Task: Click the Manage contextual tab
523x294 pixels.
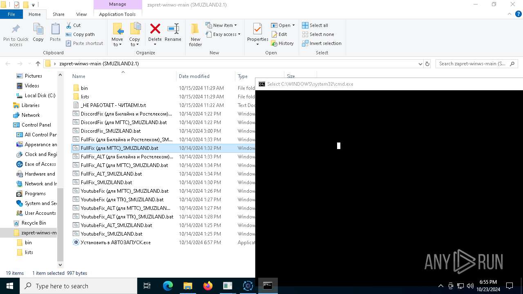Action: (x=117, y=4)
